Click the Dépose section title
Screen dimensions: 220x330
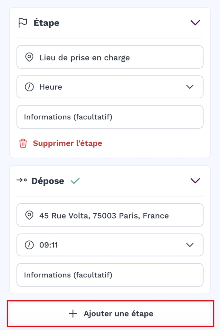click(48, 181)
